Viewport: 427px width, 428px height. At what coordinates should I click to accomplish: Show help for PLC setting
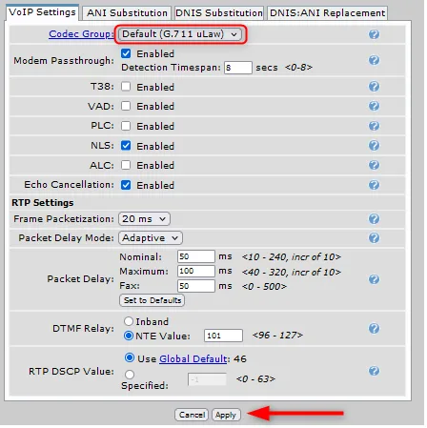tap(374, 126)
